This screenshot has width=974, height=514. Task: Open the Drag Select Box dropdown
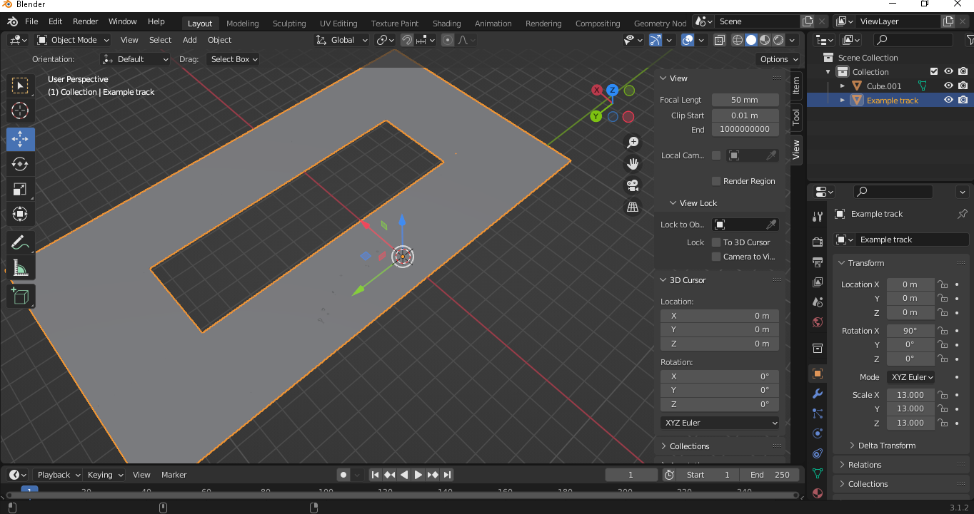[233, 59]
